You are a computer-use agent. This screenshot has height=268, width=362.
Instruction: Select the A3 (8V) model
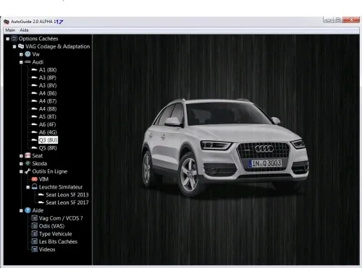point(48,85)
